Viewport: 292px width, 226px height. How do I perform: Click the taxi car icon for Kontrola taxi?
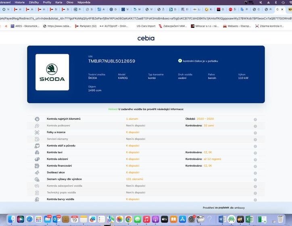click(37, 152)
